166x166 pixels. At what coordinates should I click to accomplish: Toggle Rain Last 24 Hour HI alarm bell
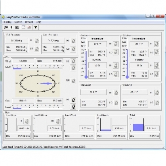pos(58,121)
